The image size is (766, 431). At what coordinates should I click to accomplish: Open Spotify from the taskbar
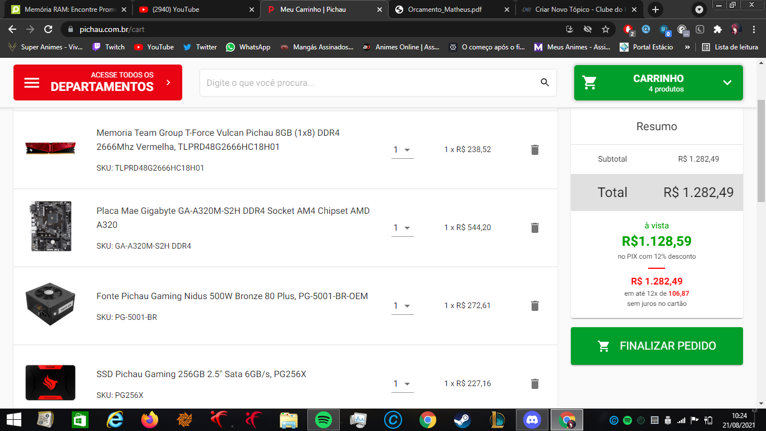[x=324, y=419]
